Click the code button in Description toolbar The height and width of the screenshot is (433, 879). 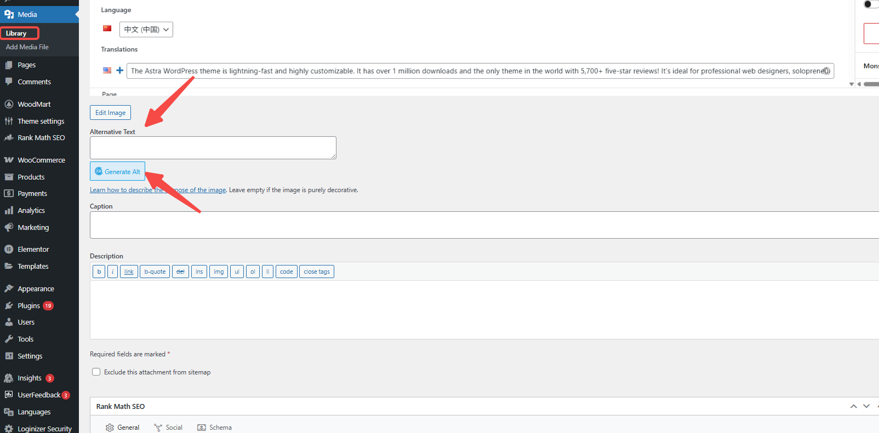pos(287,272)
